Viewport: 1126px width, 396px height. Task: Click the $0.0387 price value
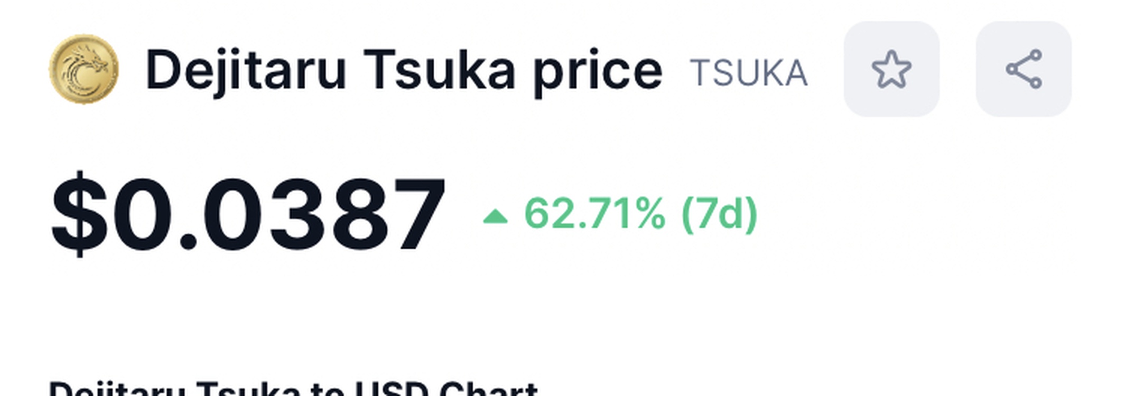click(x=248, y=214)
